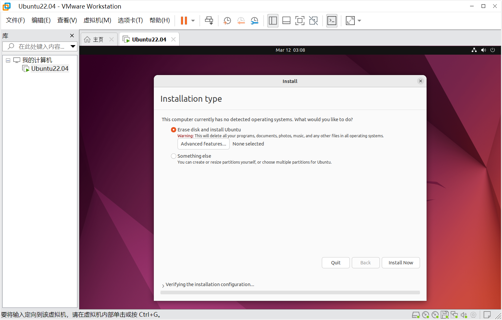
Task: Click the installation progress bar
Action: (290, 292)
